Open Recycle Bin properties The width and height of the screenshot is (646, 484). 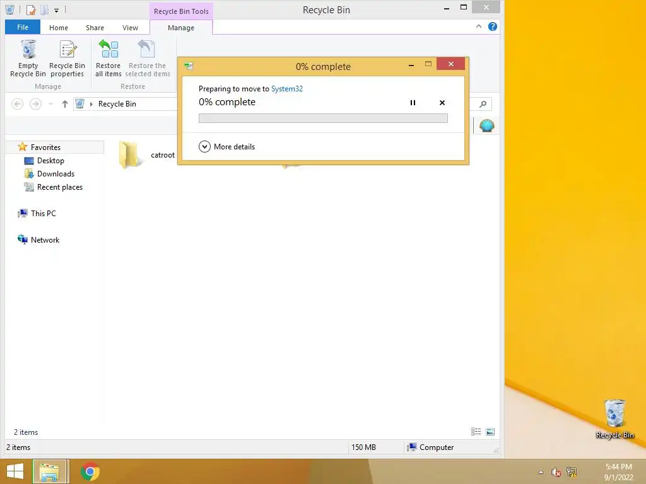[x=67, y=59]
